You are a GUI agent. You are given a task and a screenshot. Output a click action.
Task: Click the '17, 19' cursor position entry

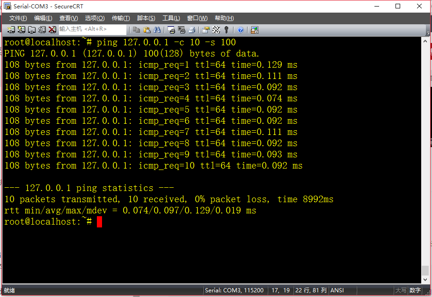point(280,290)
